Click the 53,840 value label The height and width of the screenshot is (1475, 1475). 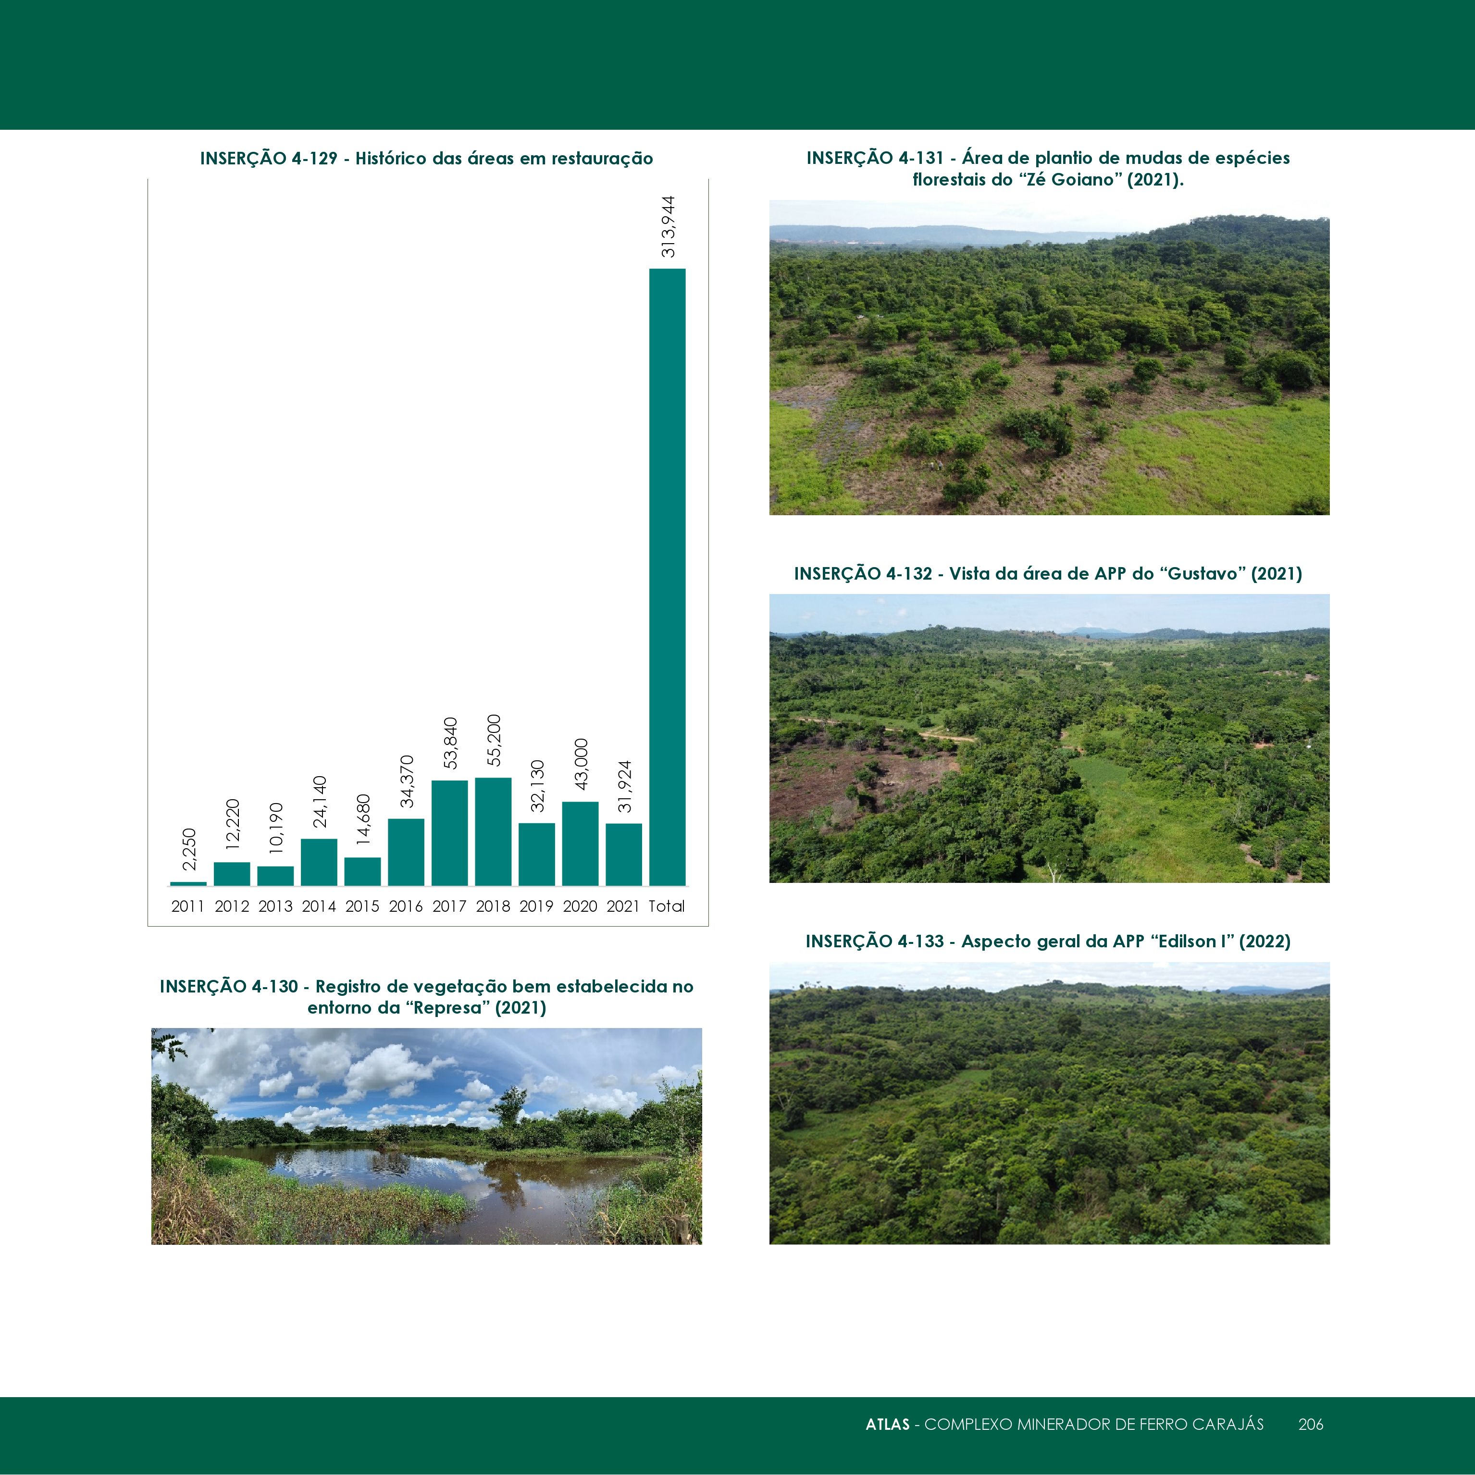[450, 743]
